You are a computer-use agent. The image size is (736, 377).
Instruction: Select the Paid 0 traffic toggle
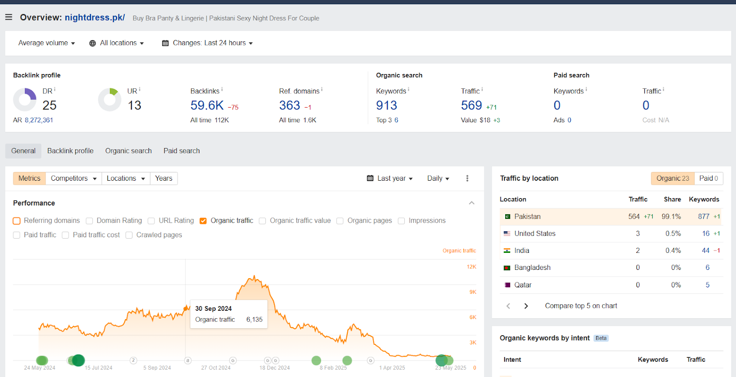pyautogui.click(x=708, y=178)
